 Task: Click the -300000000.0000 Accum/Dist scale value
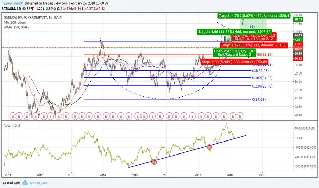click(x=305, y=166)
